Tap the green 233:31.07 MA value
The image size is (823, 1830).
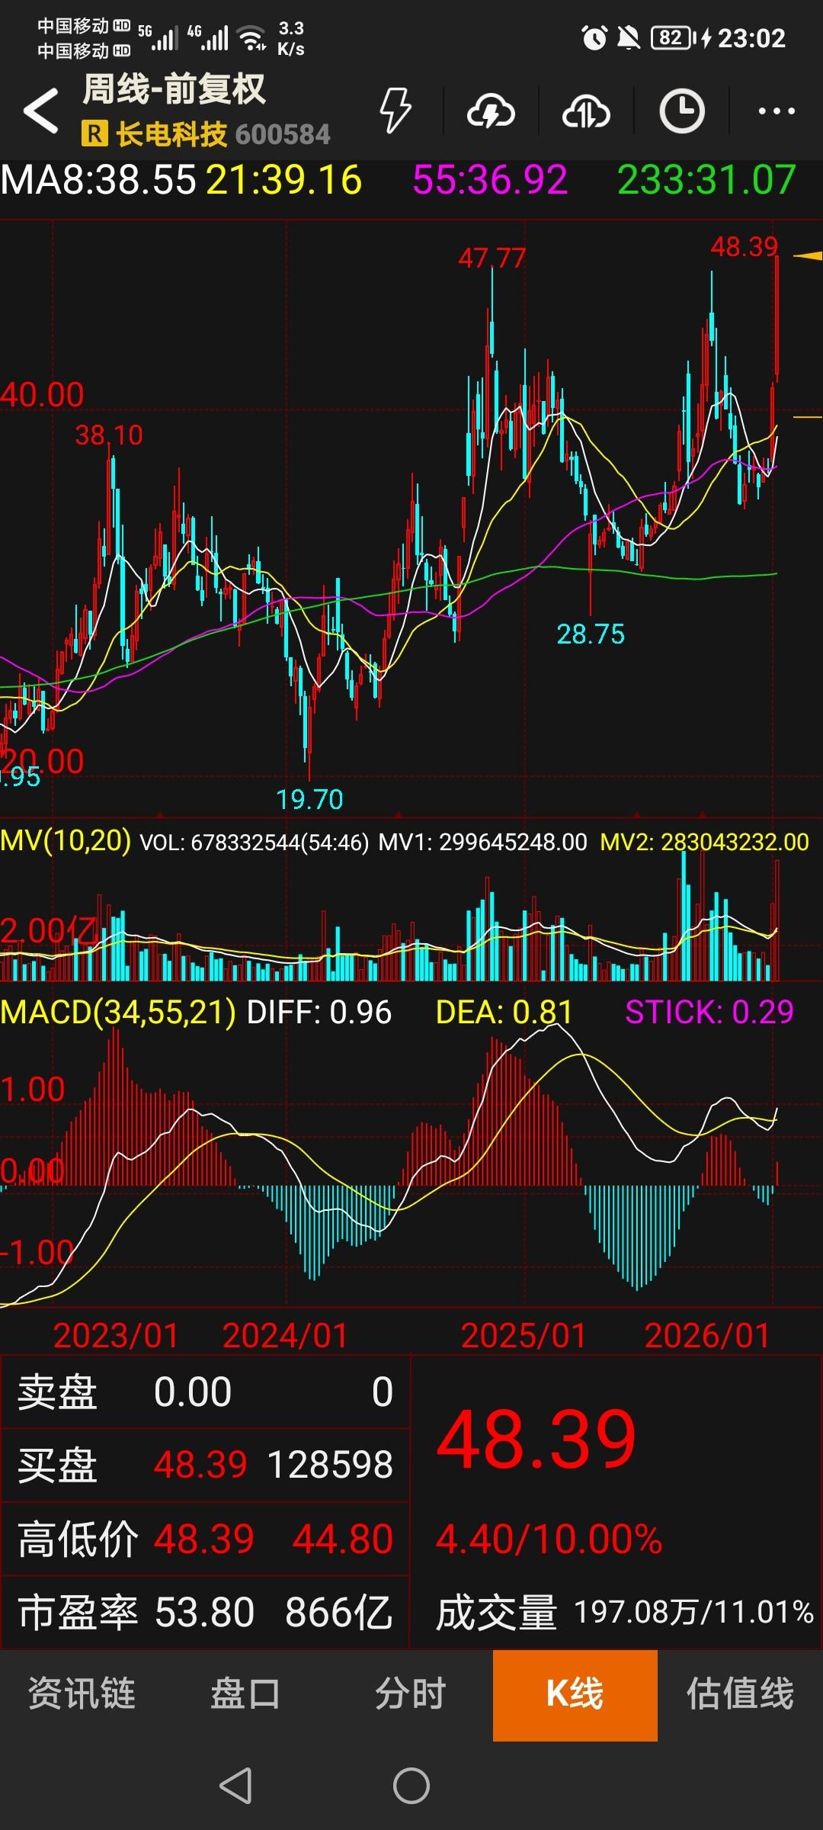click(x=706, y=181)
